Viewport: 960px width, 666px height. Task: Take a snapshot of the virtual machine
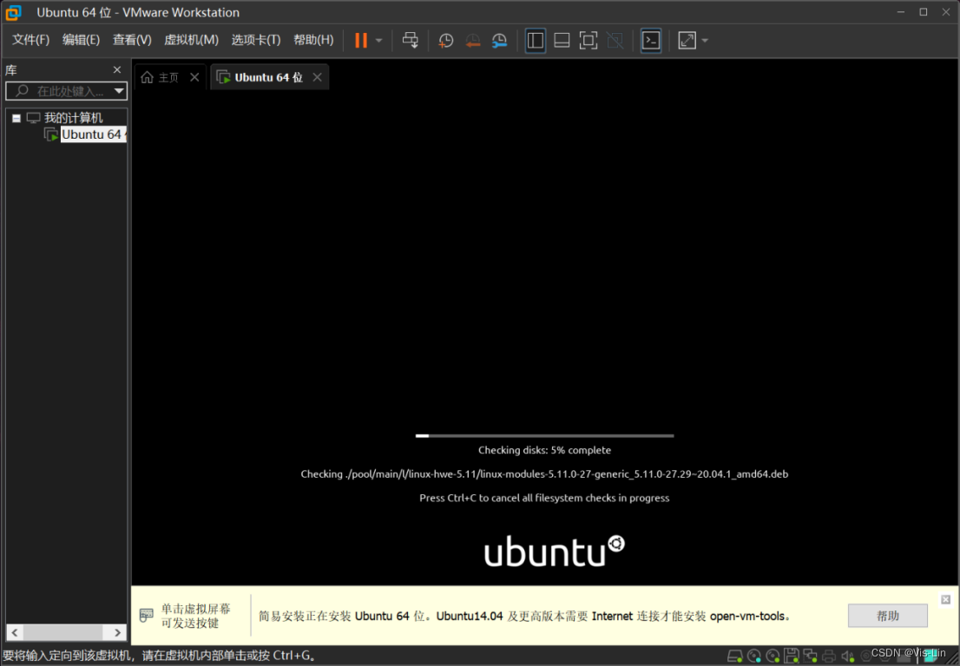pyautogui.click(x=446, y=41)
